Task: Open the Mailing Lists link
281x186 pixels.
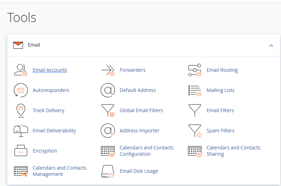Action: click(x=220, y=90)
